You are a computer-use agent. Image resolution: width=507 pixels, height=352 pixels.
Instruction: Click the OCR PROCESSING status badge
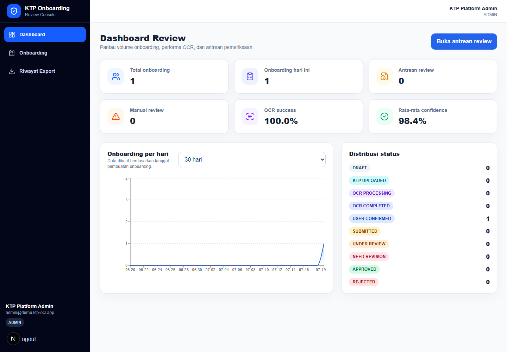pos(372,193)
